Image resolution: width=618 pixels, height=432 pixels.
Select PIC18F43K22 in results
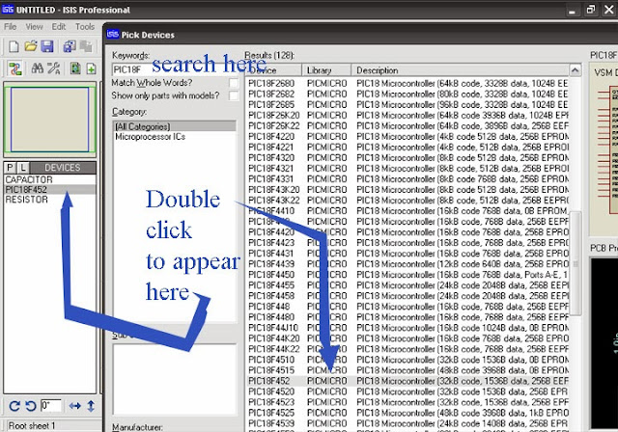[x=407, y=201]
